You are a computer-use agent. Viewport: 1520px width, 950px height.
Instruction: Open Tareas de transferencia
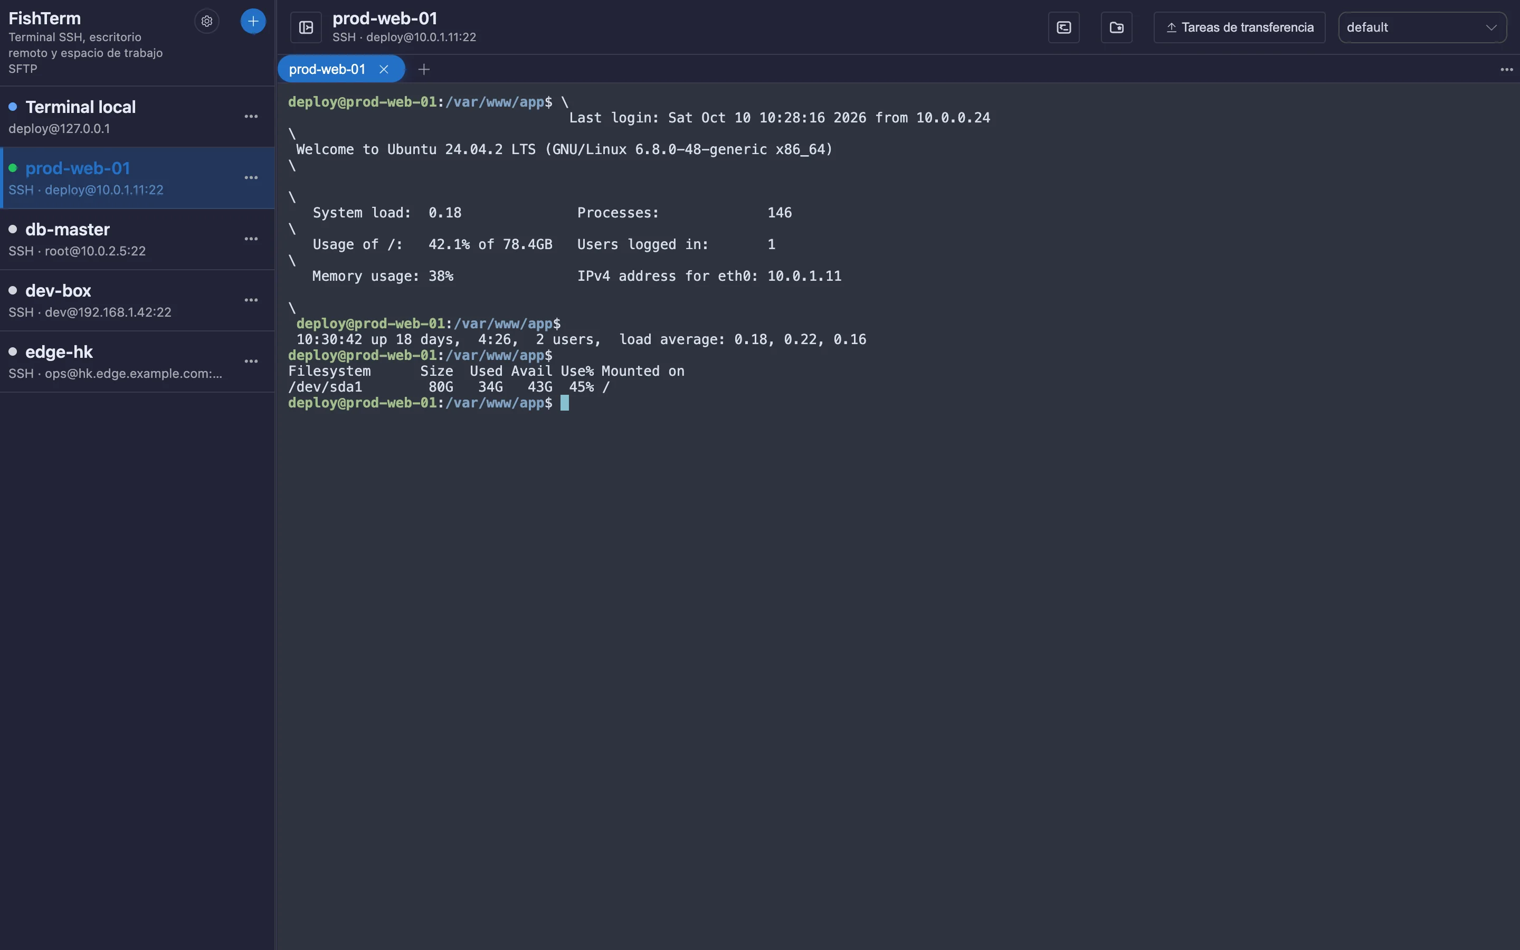pos(1239,27)
